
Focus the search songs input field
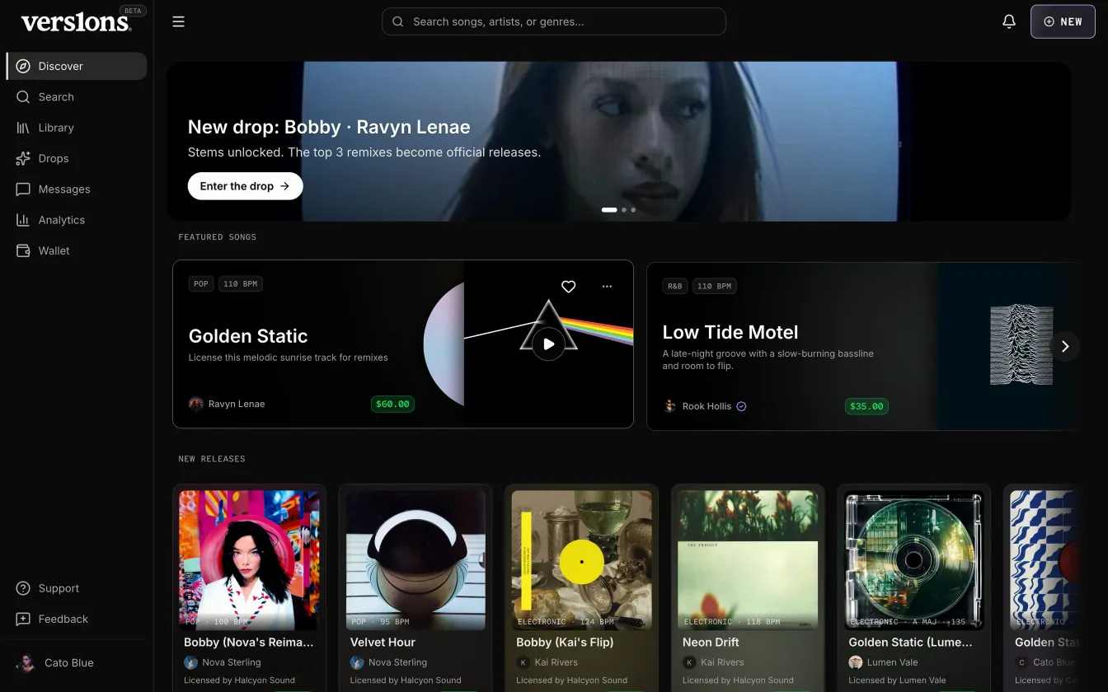tap(553, 21)
